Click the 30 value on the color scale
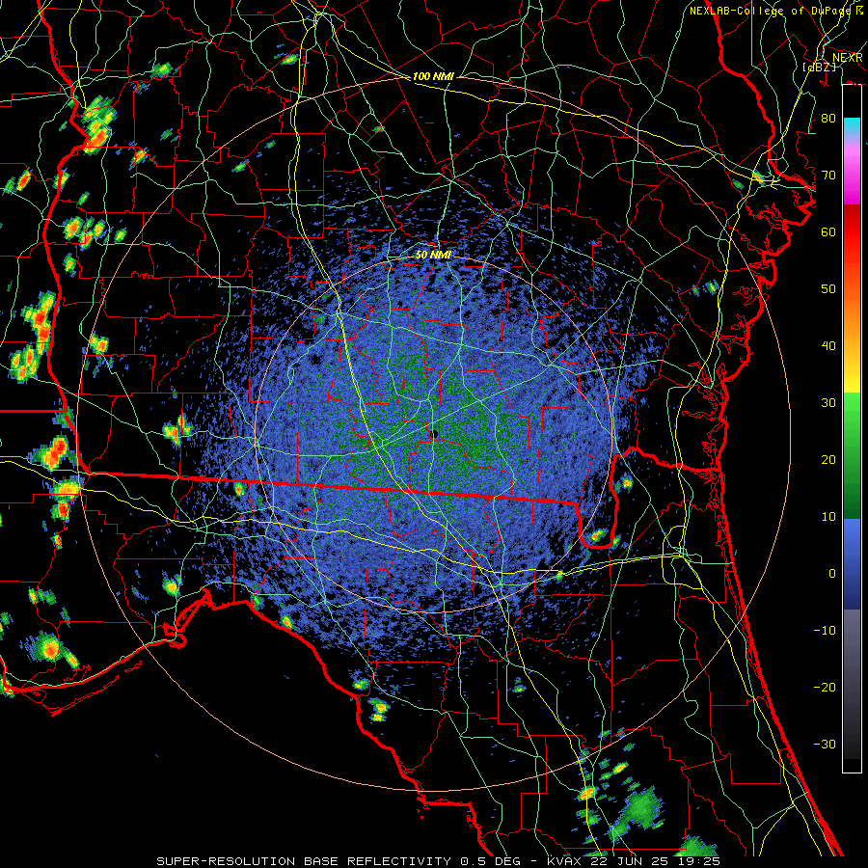The width and height of the screenshot is (868, 868). (828, 403)
